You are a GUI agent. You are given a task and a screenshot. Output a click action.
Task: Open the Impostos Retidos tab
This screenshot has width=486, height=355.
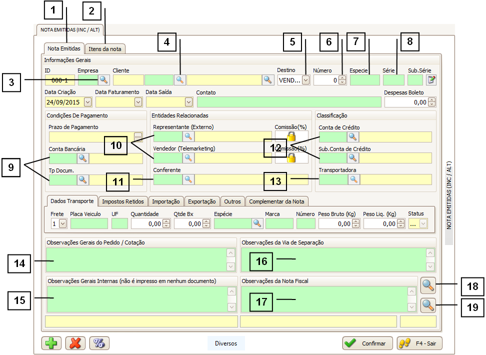(123, 201)
